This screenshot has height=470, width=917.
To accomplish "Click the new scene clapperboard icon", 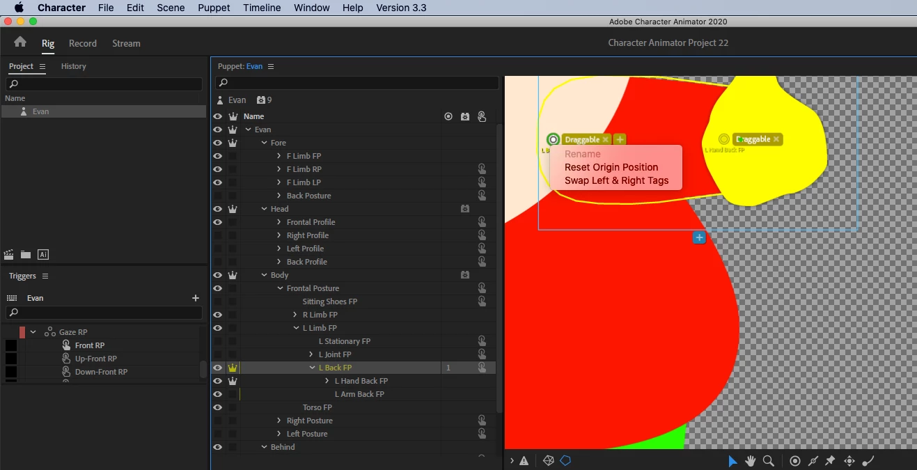I will (9, 255).
